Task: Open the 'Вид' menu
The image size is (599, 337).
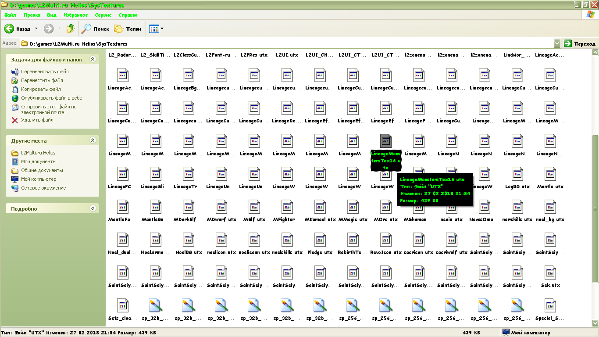Action: (x=52, y=15)
